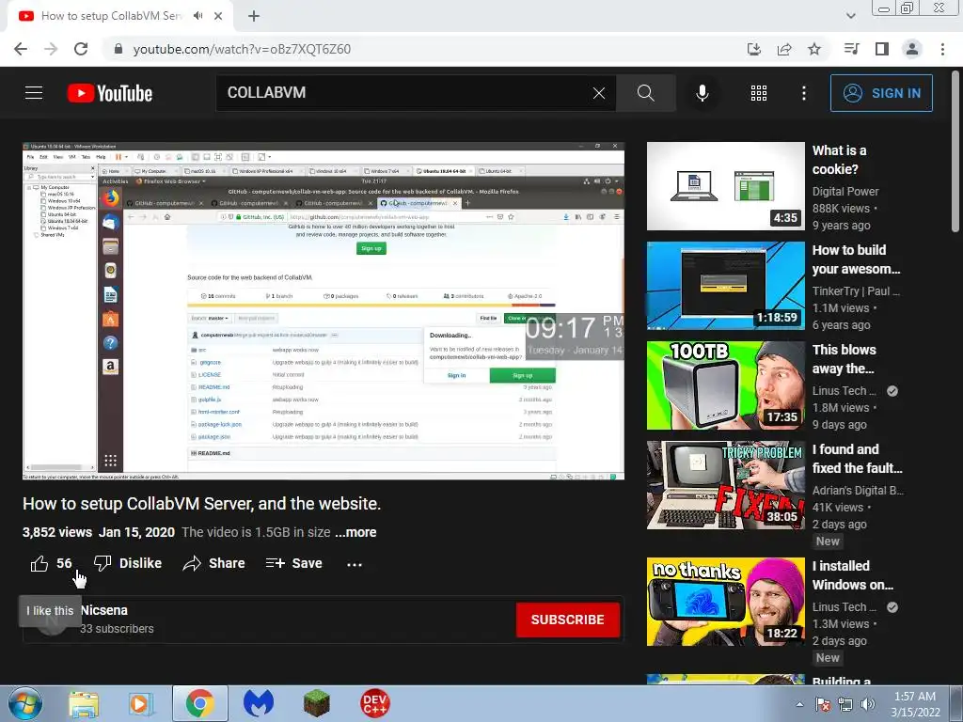Bookmark this page with the star
The image size is (963, 722).
point(814,49)
